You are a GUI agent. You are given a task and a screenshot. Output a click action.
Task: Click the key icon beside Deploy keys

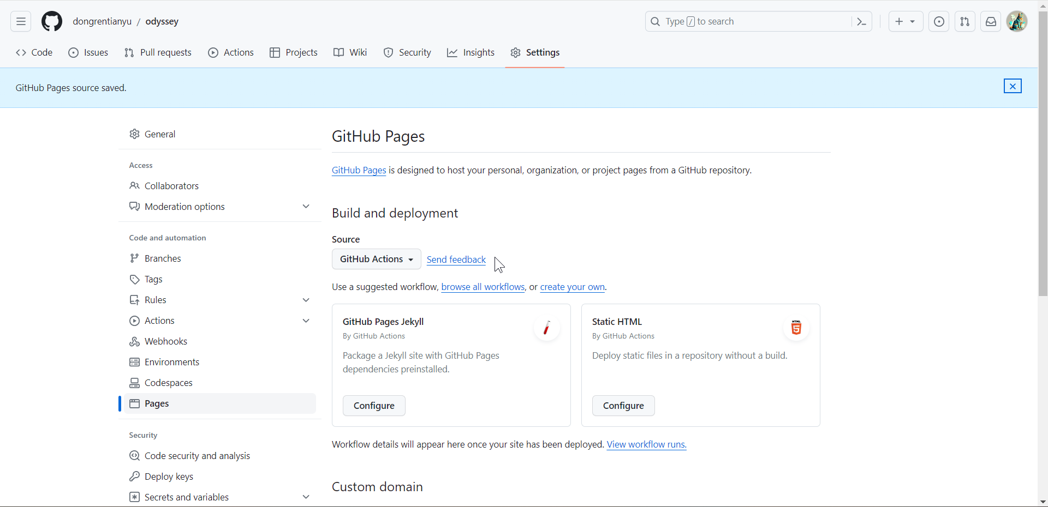(134, 476)
